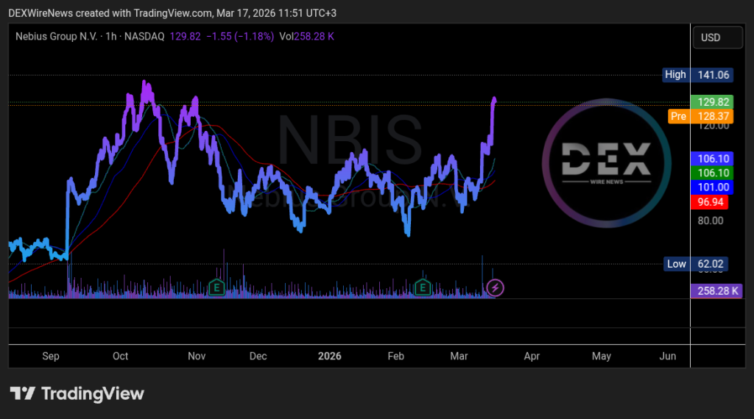Click the Sep label on time axis
754x419 pixels.
51,356
